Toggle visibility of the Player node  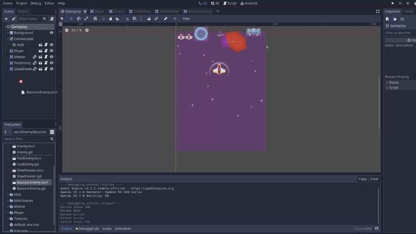click(51, 51)
